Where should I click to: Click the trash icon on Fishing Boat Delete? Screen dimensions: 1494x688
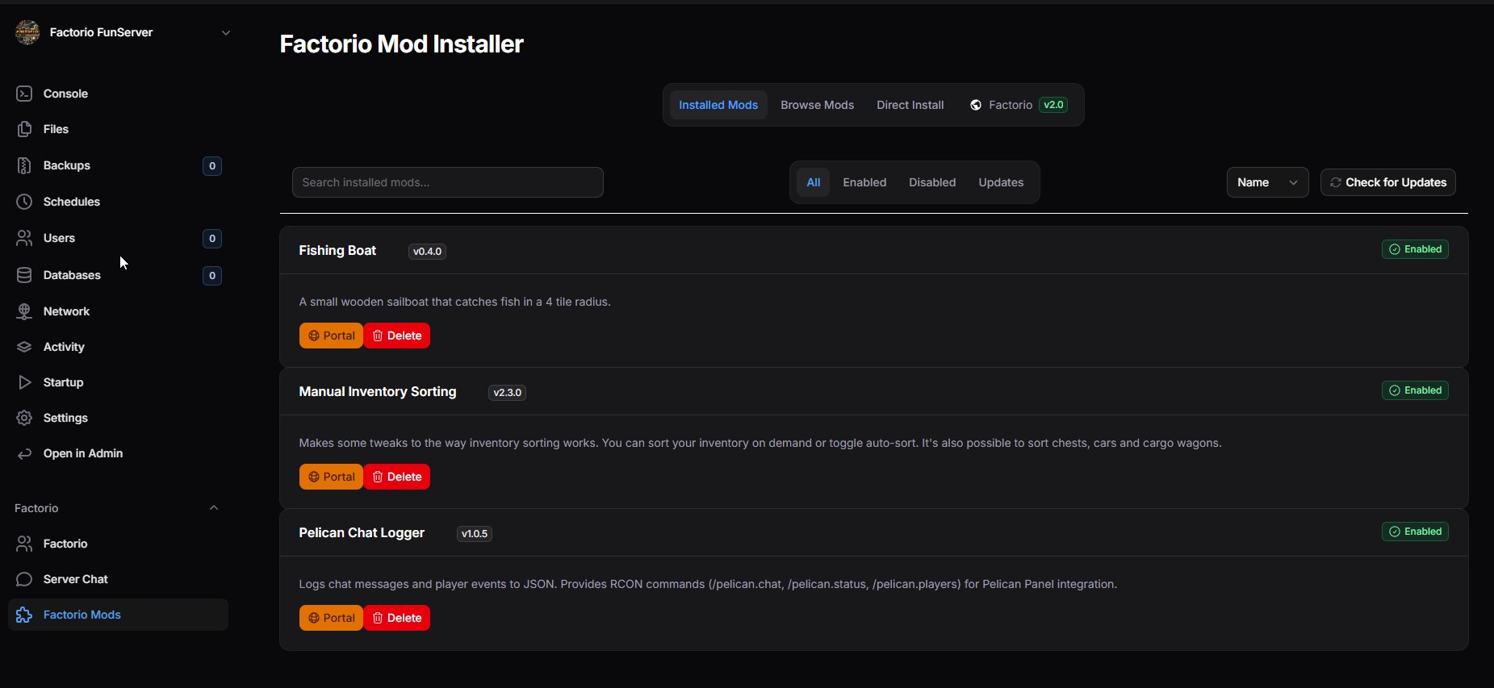pyautogui.click(x=378, y=336)
